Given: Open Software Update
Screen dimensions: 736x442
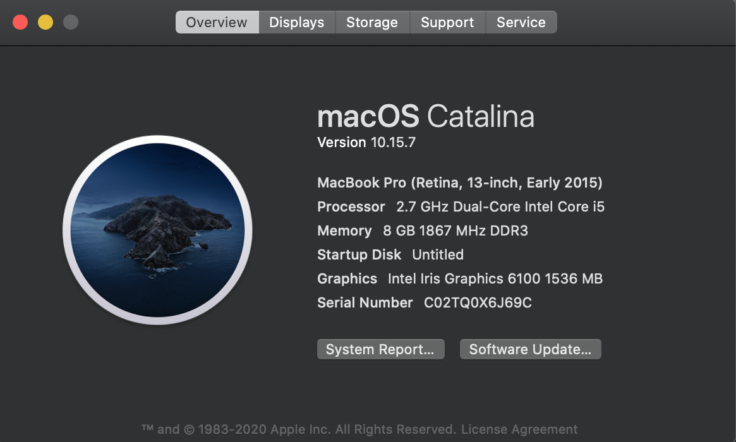Looking at the screenshot, I should point(530,349).
